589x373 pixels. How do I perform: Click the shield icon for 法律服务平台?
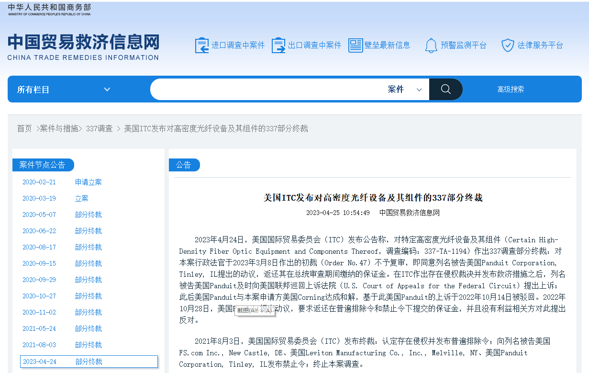508,45
